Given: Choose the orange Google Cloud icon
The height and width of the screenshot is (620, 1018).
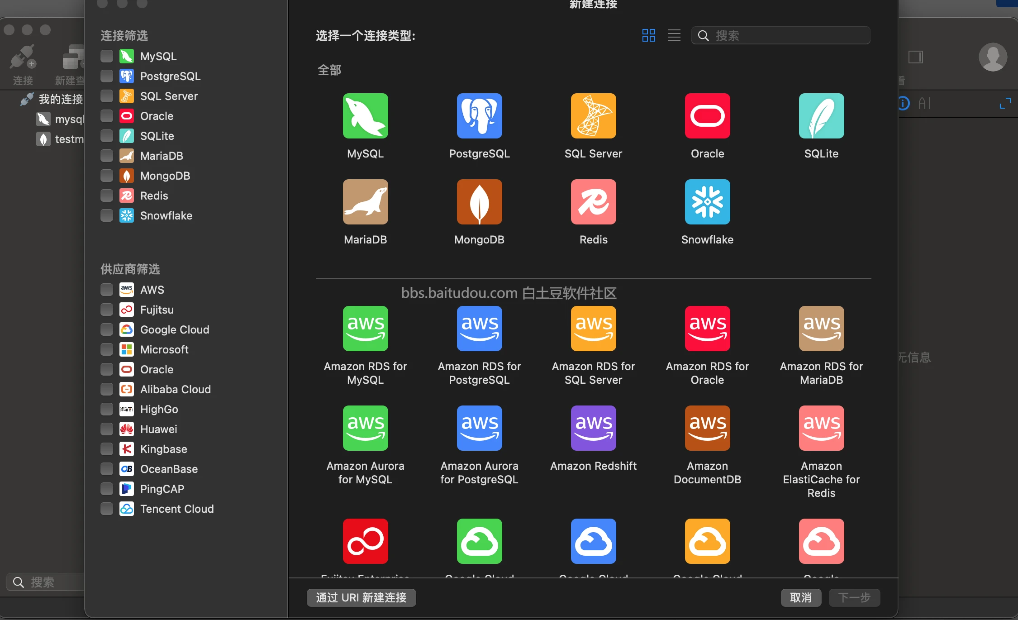Looking at the screenshot, I should 707,541.
